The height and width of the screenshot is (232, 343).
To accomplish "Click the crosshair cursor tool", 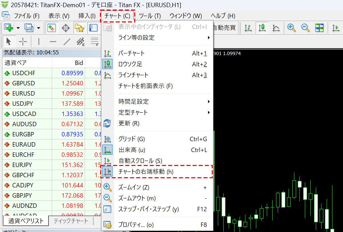I will [x=23, y=42].
